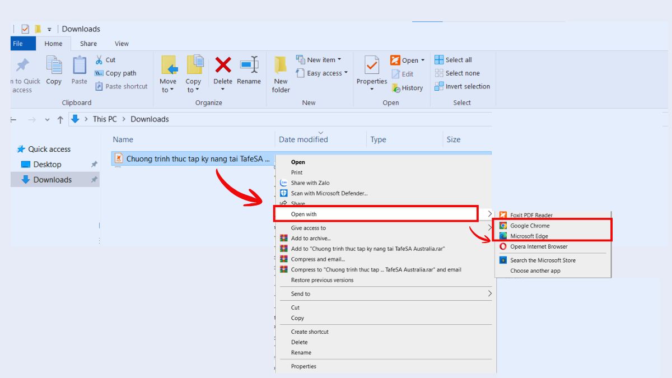Switch to the Share tab

pyautogui.click(x=88, y=44)
